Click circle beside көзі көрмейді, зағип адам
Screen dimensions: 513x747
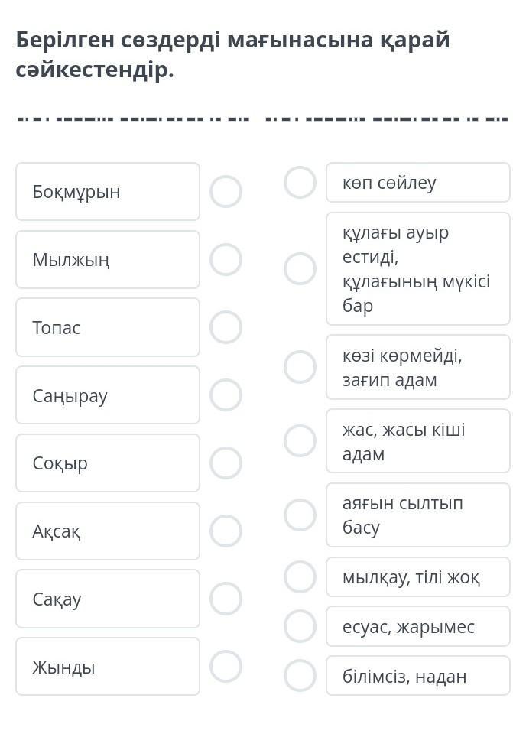point(300,367)
